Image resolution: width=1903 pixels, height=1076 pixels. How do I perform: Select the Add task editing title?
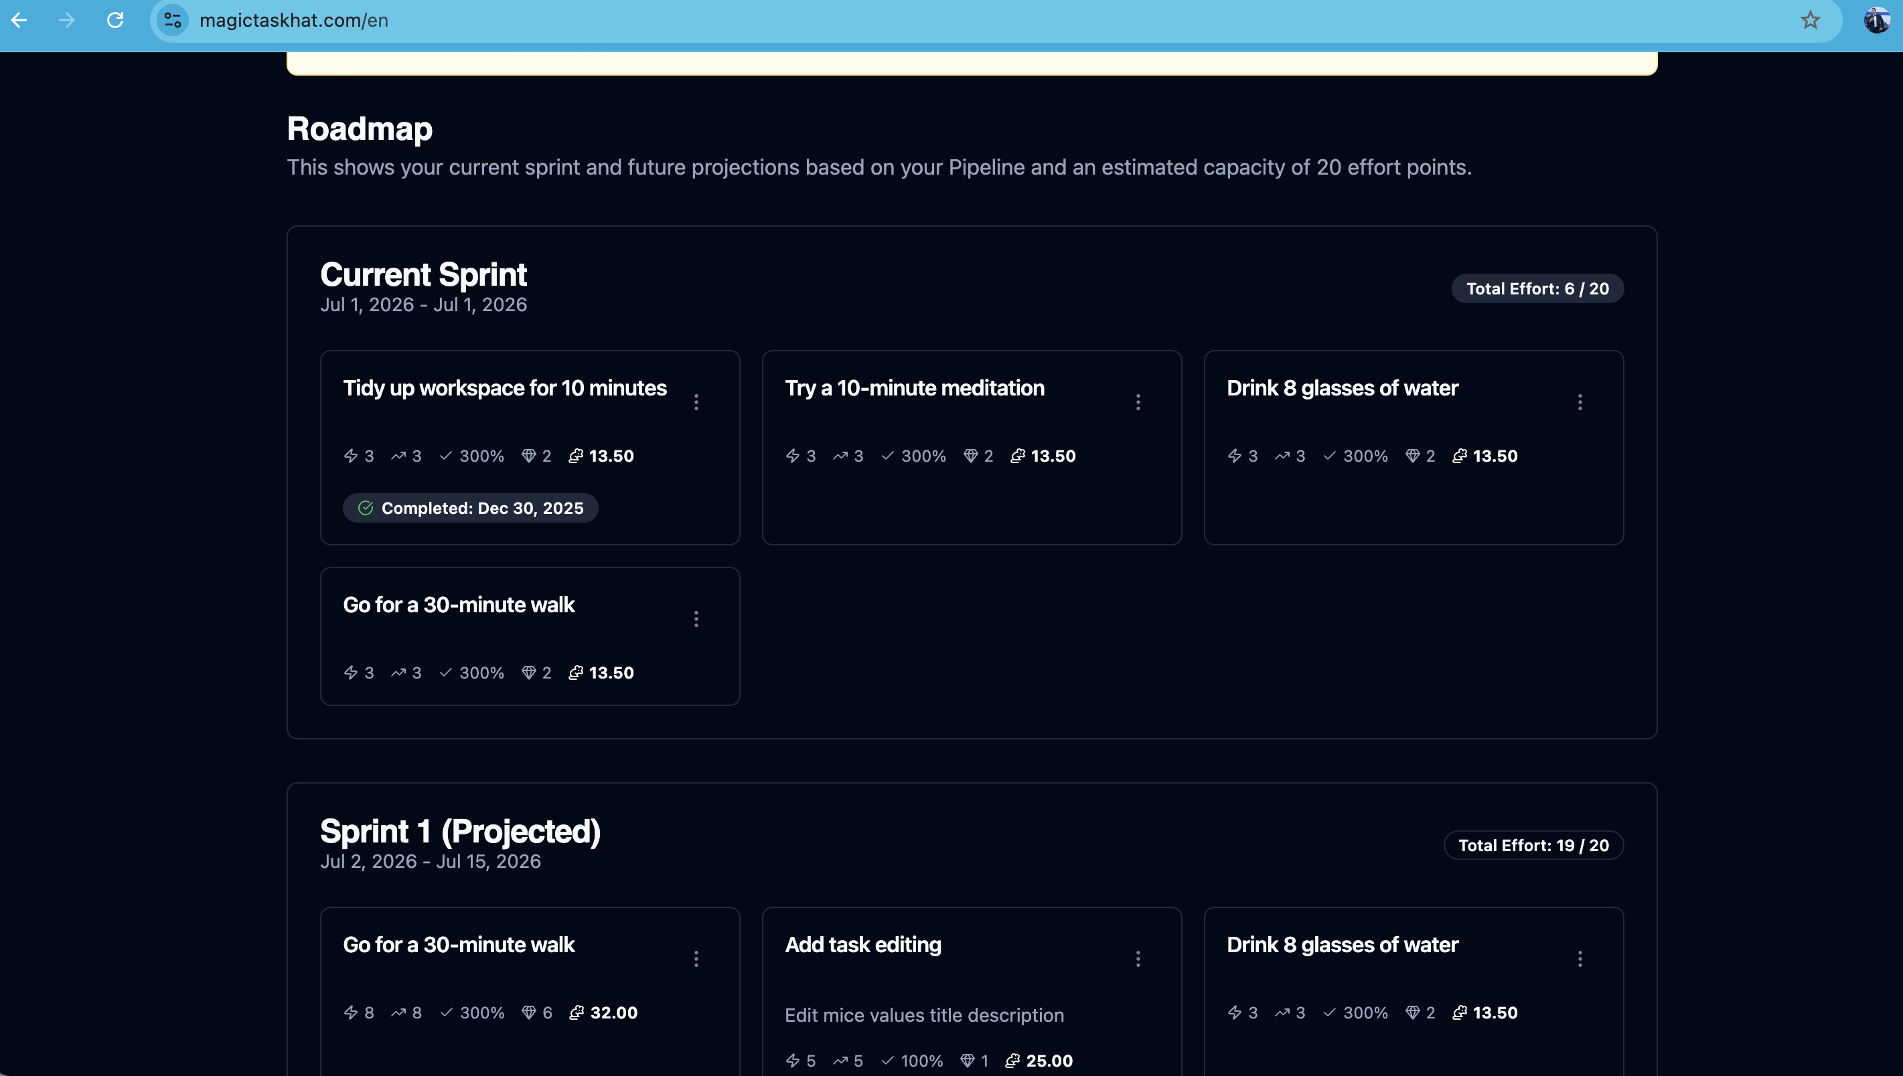pyautogui.click(x=863, y=944)
